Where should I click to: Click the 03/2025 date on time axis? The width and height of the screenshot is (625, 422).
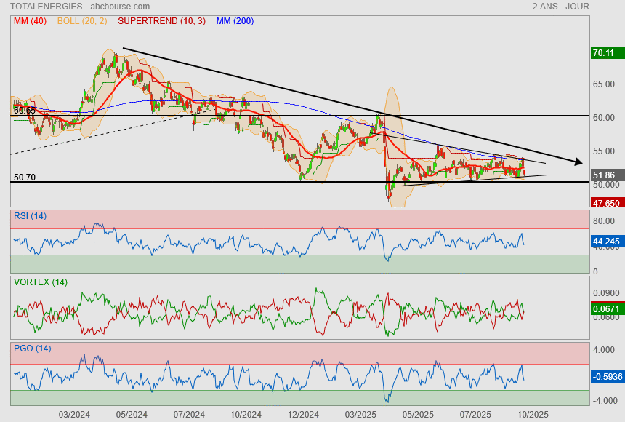[360, 414]
